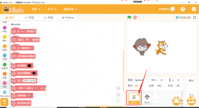Select the Sprite1 thumbnail
199x108 pixels.
point(134,99)
